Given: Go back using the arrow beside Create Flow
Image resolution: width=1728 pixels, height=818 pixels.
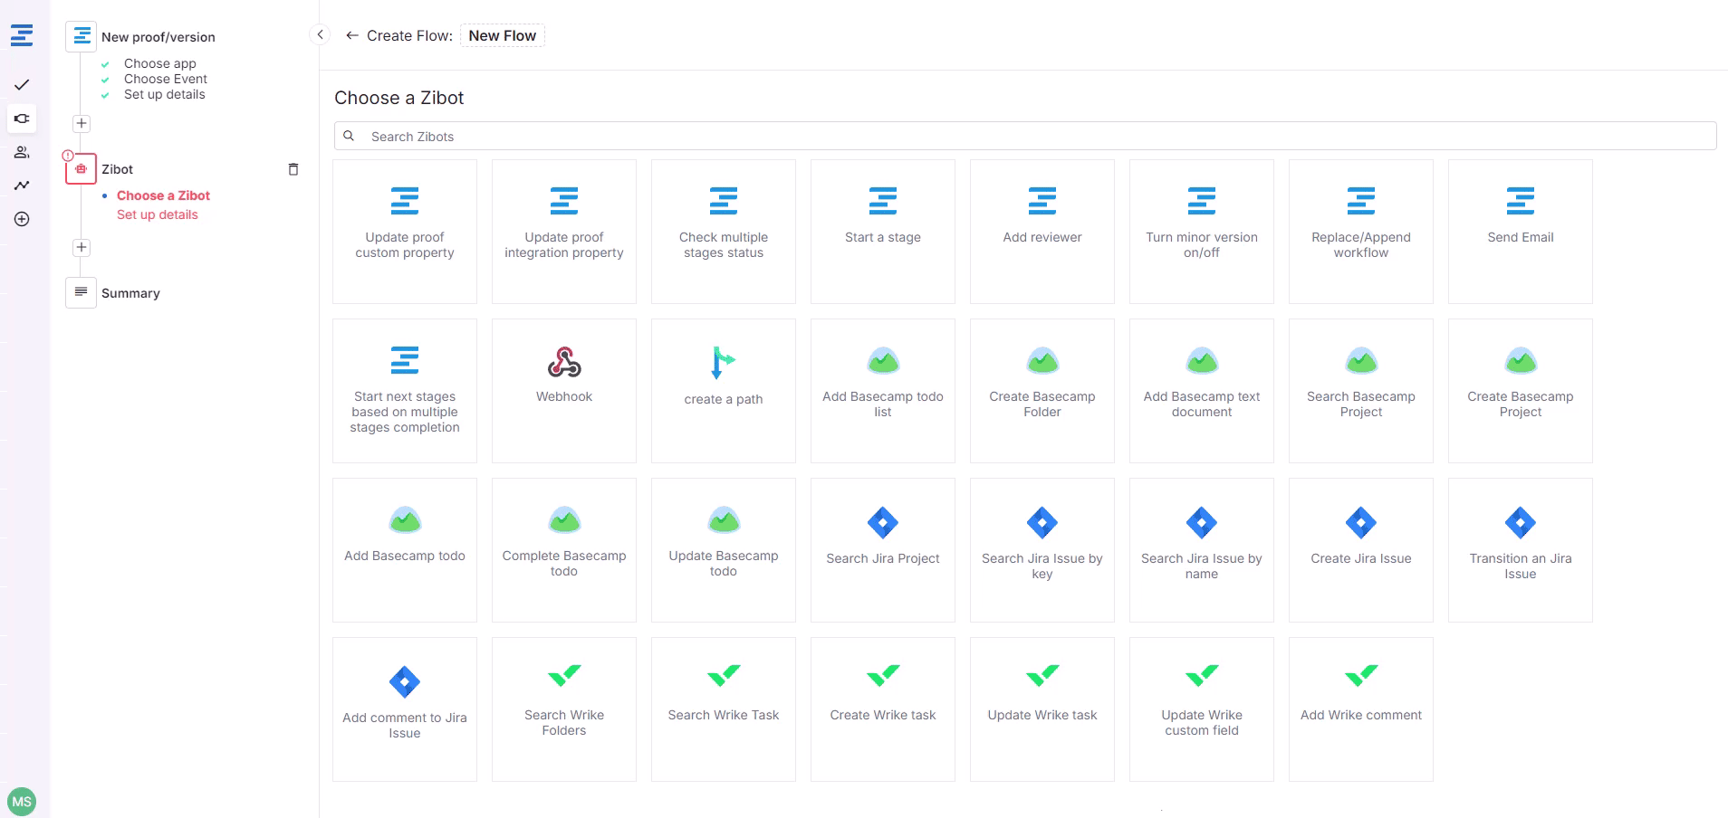Looking at the screenshot, I should 352,35.
